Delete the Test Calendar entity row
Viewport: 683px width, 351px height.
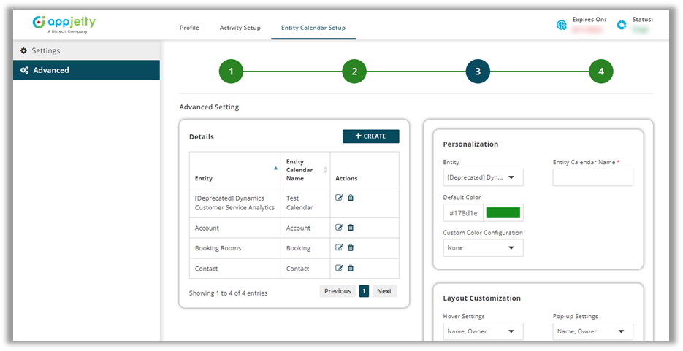coord(351,198)
